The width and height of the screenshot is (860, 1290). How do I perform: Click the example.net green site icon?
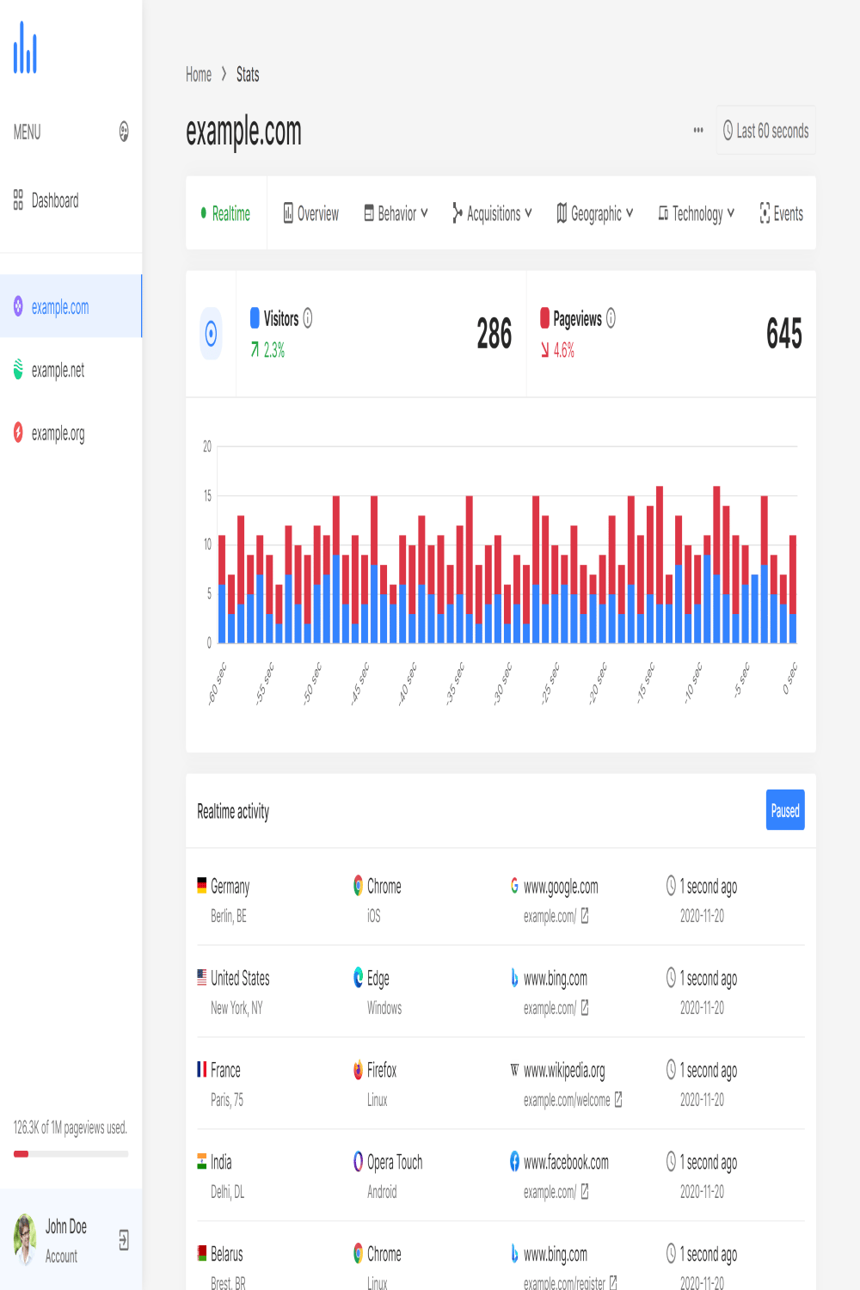coord(18,370)
